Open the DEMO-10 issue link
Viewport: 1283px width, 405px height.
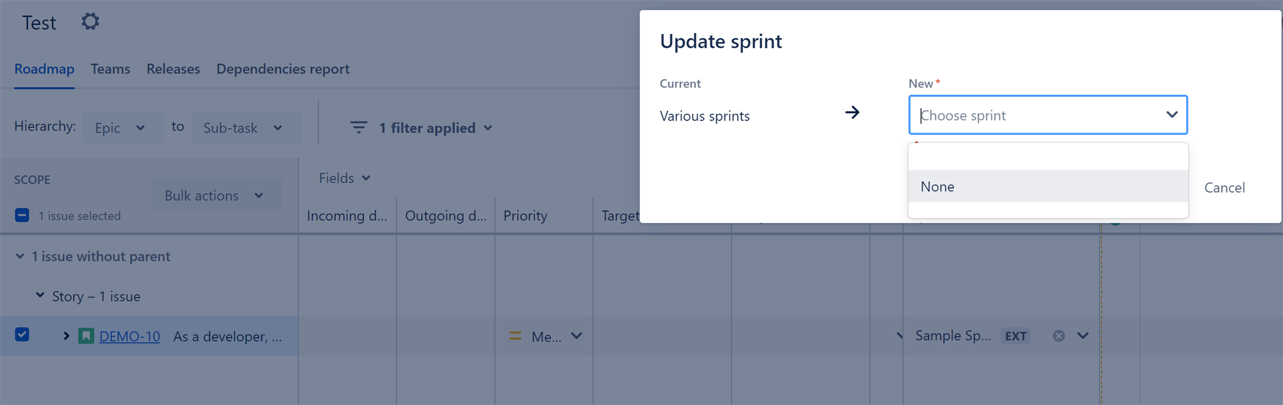tap(130, 336)
